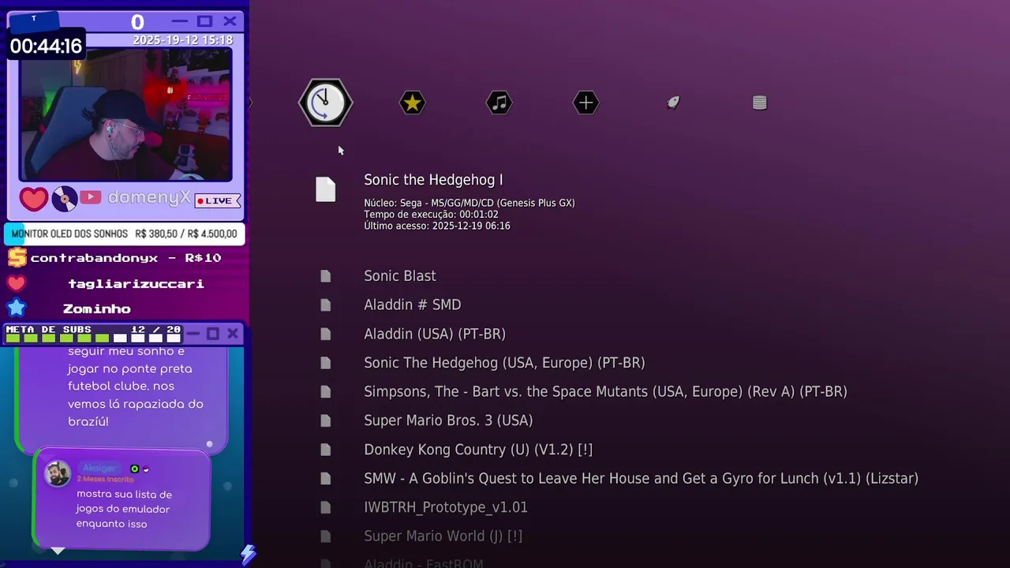Select Super Mario World (J) [!] entry

443,536
